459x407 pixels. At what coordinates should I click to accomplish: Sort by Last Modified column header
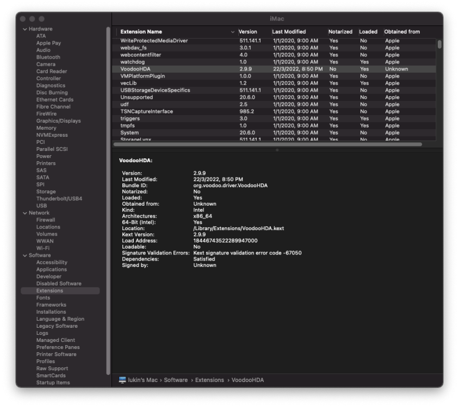point(289,32)
